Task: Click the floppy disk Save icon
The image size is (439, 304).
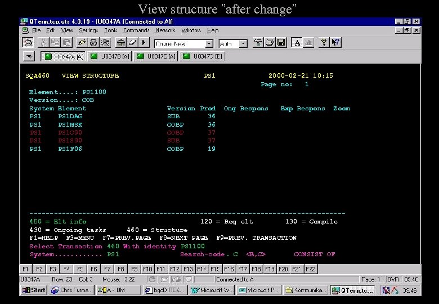Action: pyautogui.click(x=281, y=43)
